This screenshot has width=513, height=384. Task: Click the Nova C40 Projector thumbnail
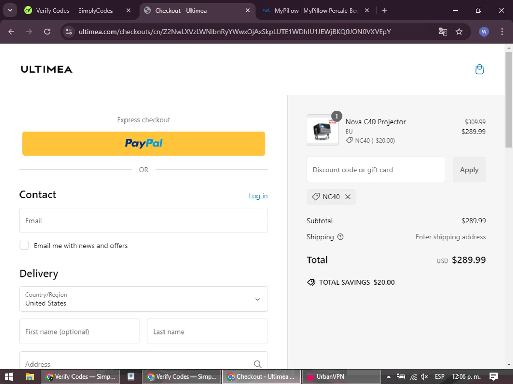[x=323, y=130]
